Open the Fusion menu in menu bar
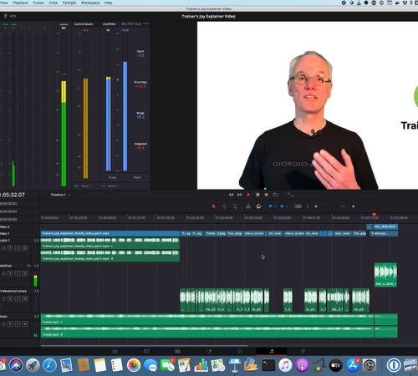This screenshot has height=376, width=418. tap(38, 3)
